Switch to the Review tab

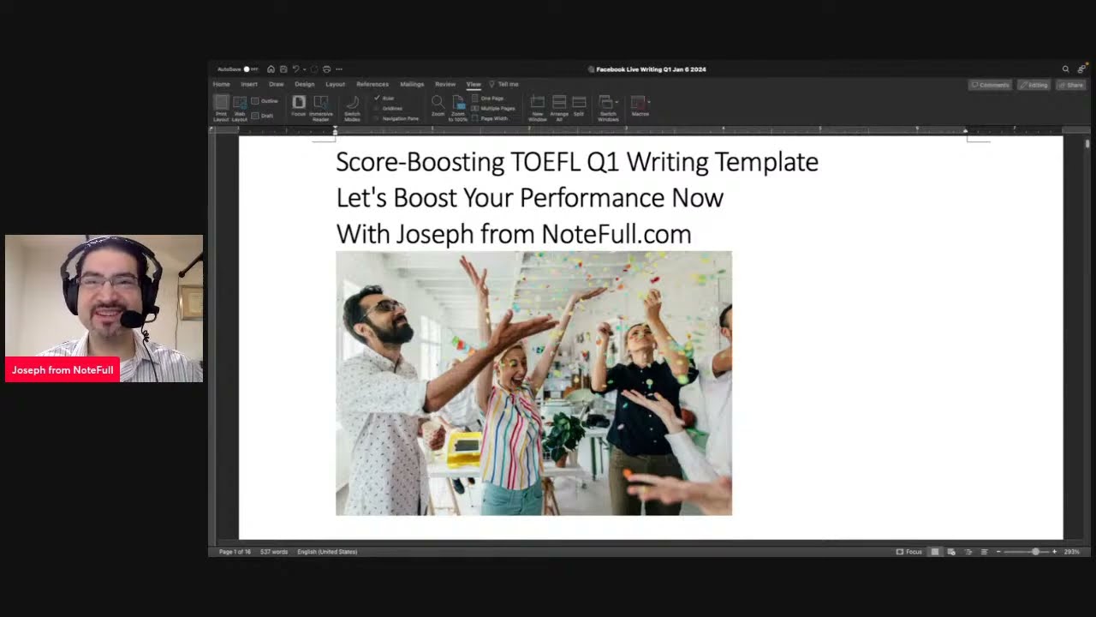coord(445,84)
